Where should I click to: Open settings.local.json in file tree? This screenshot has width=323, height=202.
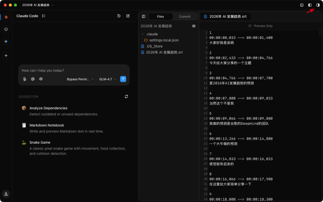coord(164,40)
